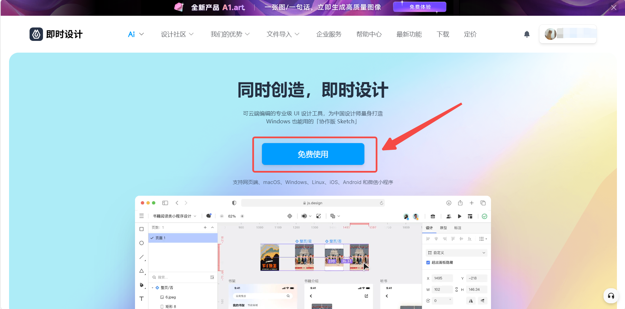Click the 全新产品 A1.art banner text

click(x=218, y=7)
